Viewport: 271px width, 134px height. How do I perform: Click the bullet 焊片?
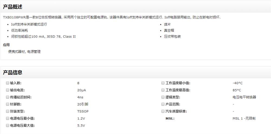(167, 24)
